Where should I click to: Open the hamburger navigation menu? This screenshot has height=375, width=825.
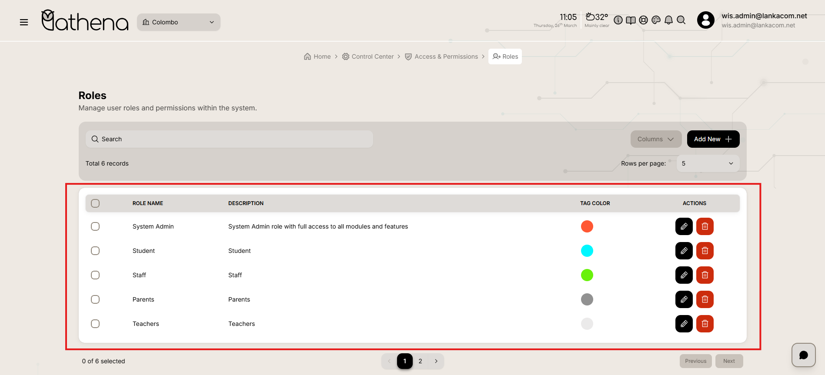[x=24, y=22]
